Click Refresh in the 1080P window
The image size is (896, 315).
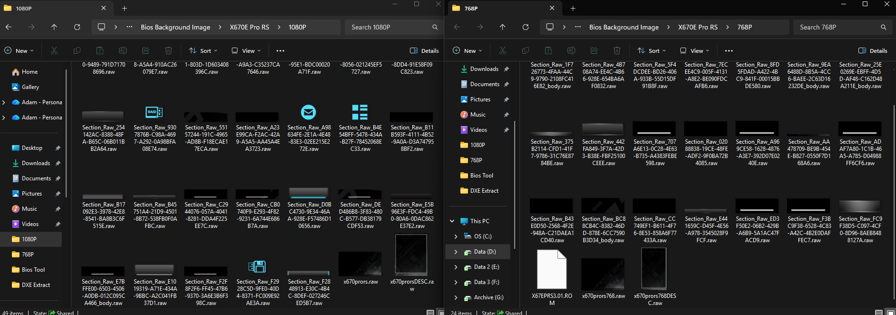[x=77, y=27]
